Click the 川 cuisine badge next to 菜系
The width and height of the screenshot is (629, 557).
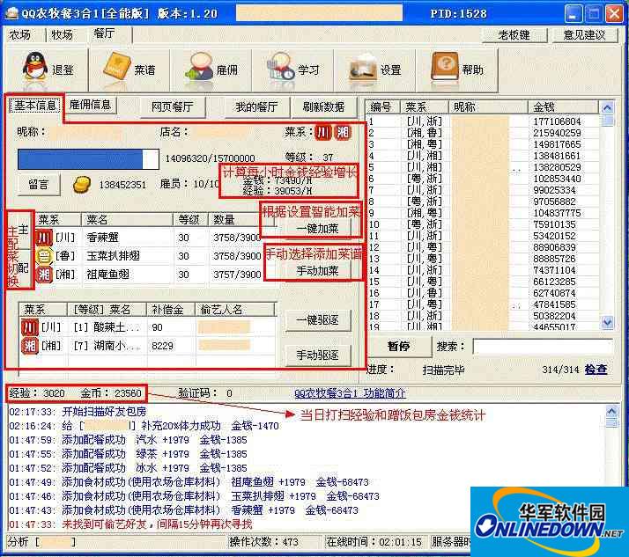323,132
